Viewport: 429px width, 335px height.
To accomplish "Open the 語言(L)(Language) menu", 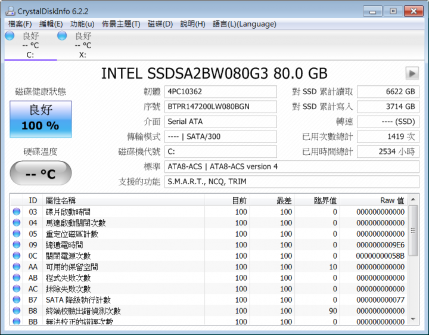I will pyautogui.click(x=244, y=24).
